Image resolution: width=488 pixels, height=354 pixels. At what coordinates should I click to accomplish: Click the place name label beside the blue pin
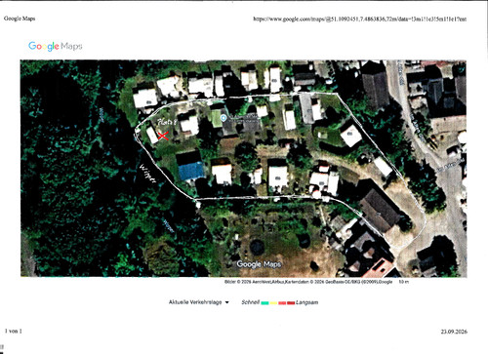click(244, 119)
